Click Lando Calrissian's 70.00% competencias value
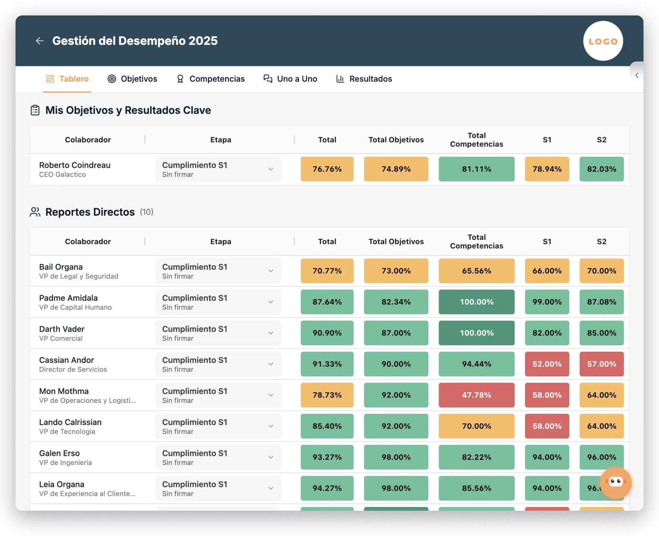The height and width of the screenshot is (536, 659). point(476,426)
